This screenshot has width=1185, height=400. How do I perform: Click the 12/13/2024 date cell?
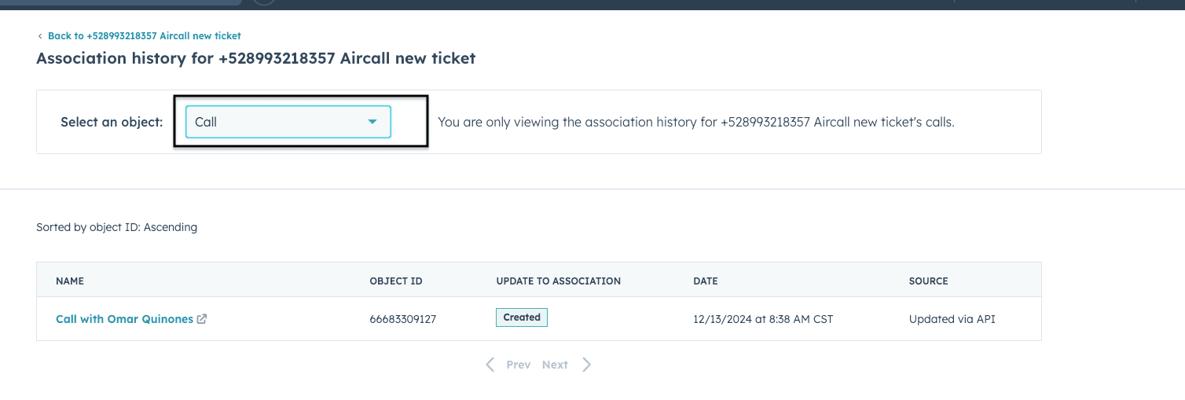(x=763, y=319)
